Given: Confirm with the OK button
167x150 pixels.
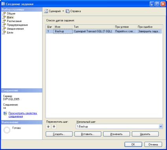Looking at the screenshot, I should pos(133,144).
